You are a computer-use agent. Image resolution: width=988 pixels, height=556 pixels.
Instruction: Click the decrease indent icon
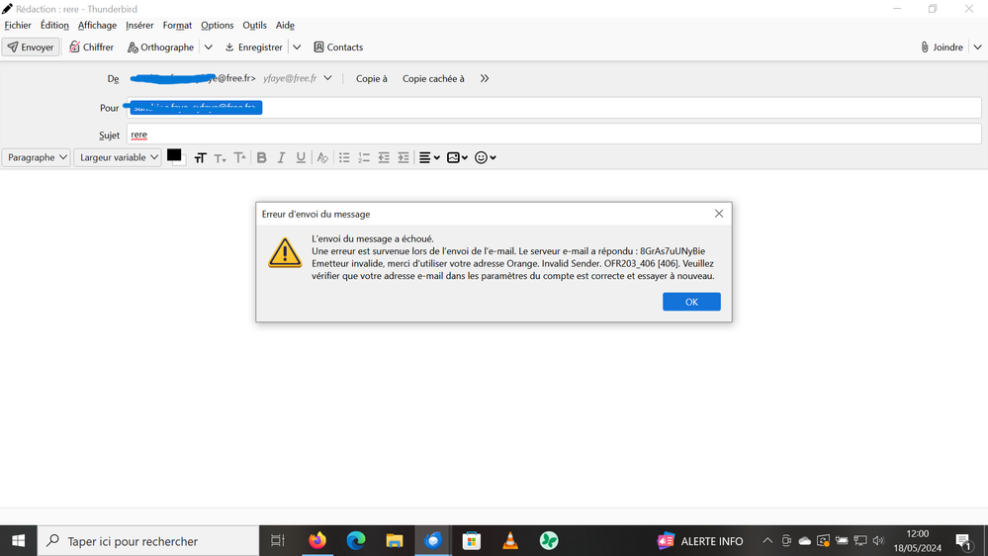coord(384,157)
